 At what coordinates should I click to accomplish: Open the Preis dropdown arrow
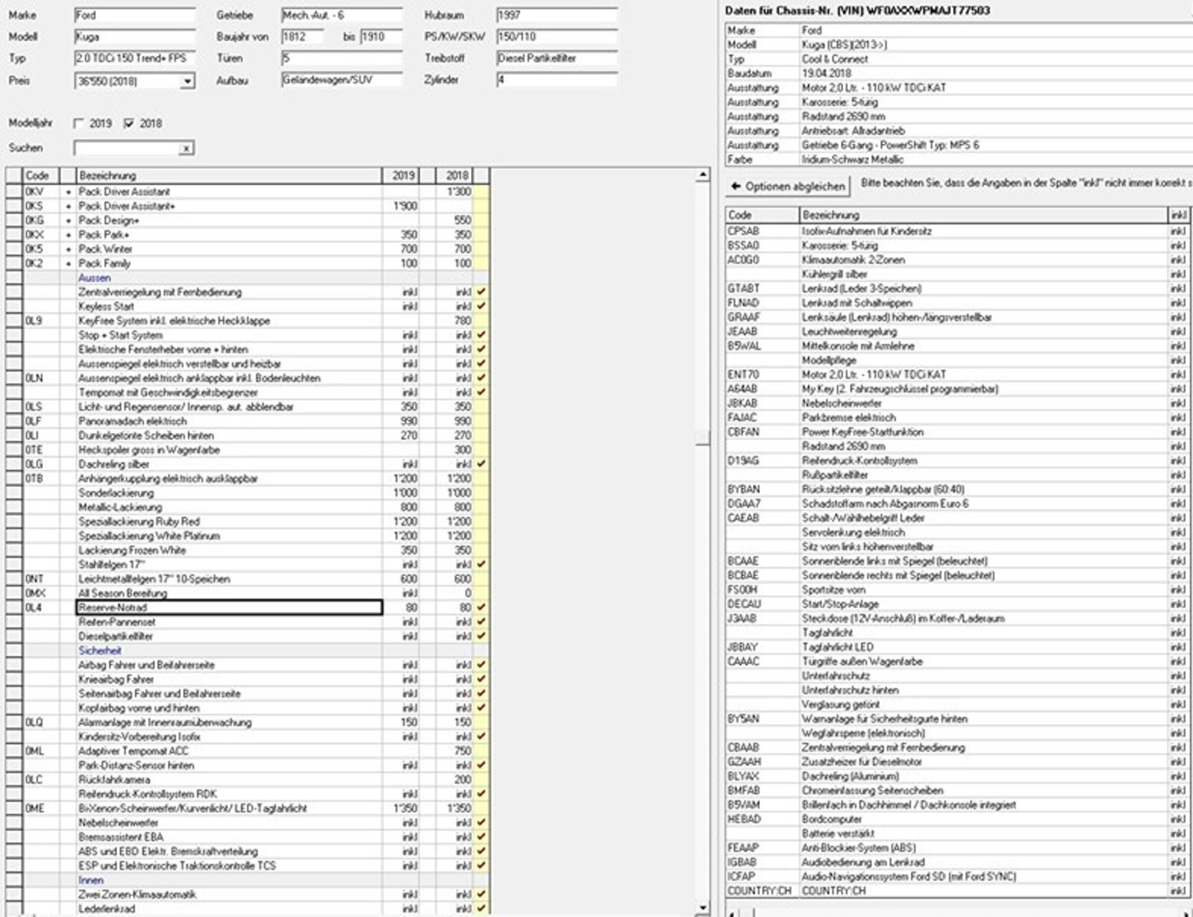pyautogui.click(x=187, y=81)
